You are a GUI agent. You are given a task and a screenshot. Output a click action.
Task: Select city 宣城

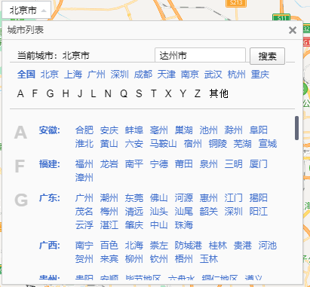(x=268, y=144)
